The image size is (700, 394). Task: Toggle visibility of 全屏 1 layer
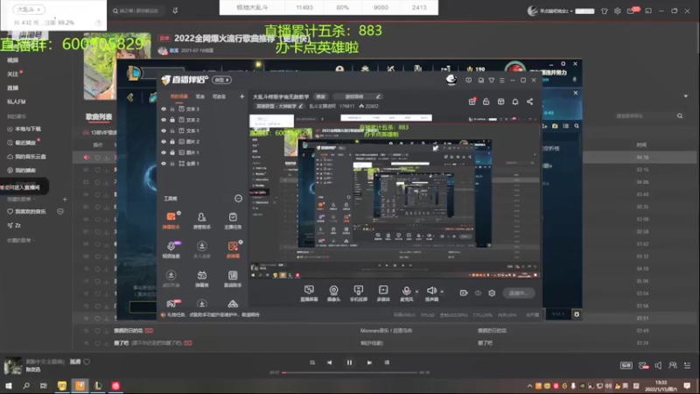tap(164, 164)
